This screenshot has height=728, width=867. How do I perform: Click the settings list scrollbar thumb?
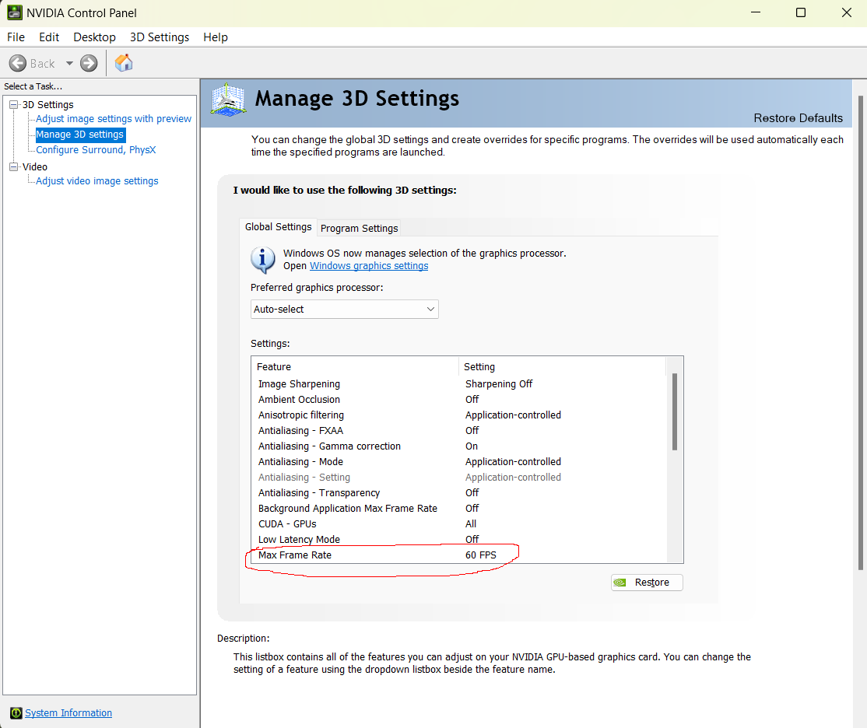pyautogui.click(x=675, y=411)
